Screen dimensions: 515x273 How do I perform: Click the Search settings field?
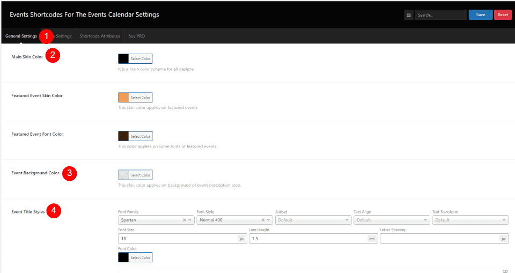coord(440,15)
